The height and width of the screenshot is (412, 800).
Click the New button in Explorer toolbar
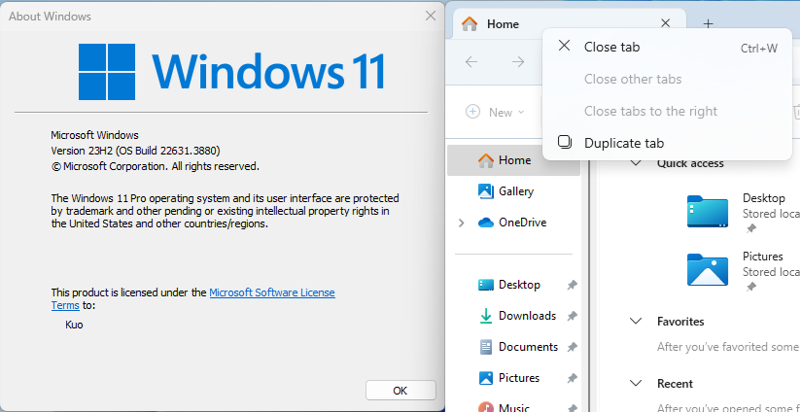(495, 112)
